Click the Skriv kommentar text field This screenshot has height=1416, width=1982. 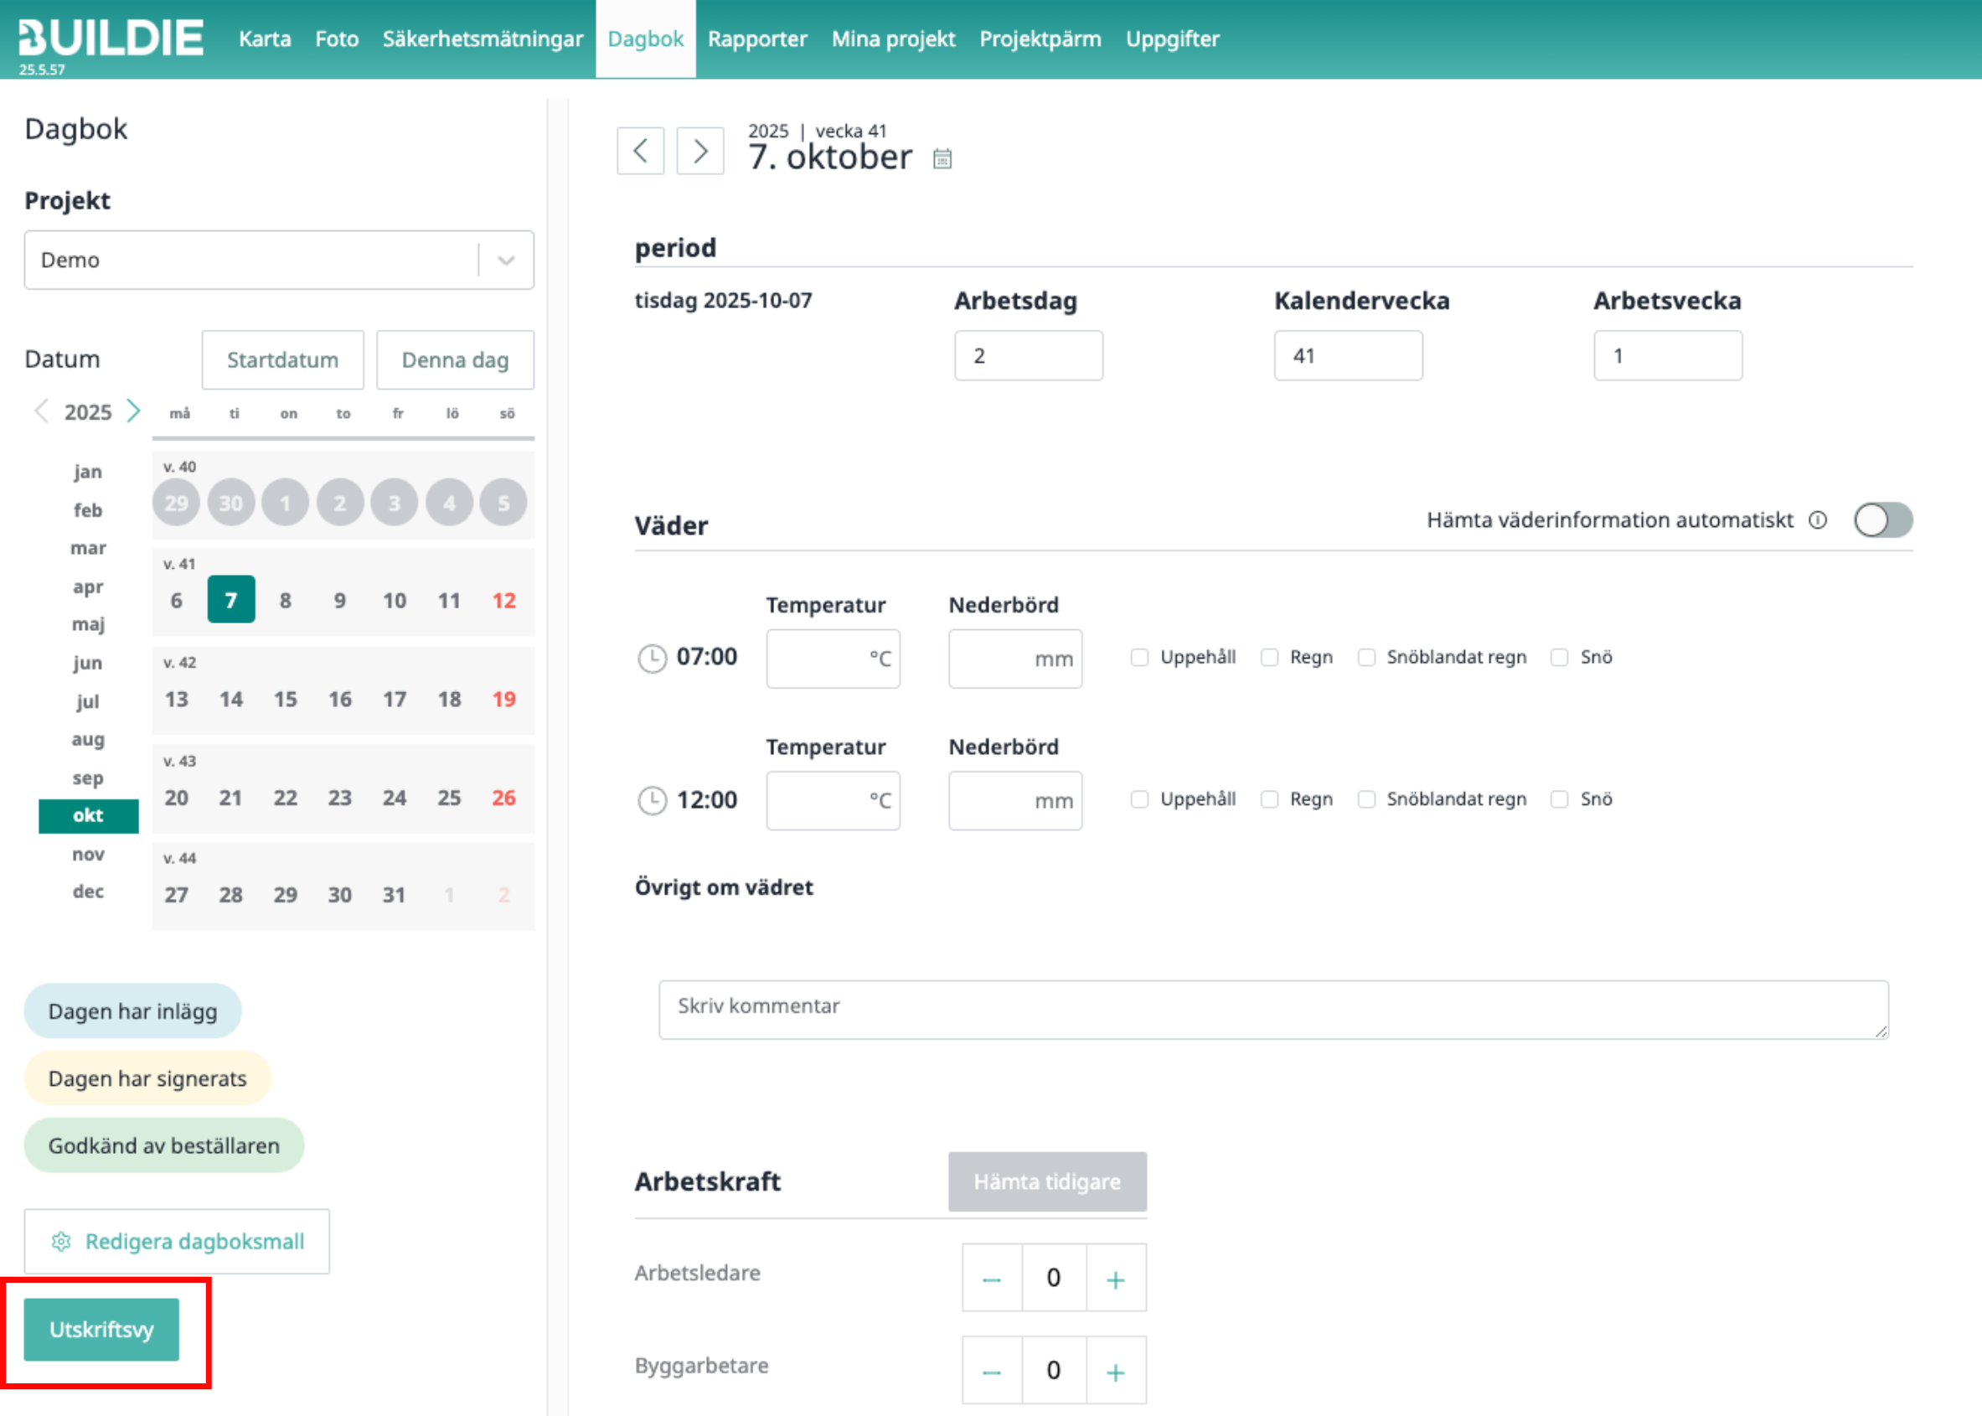[1272, 1009]
